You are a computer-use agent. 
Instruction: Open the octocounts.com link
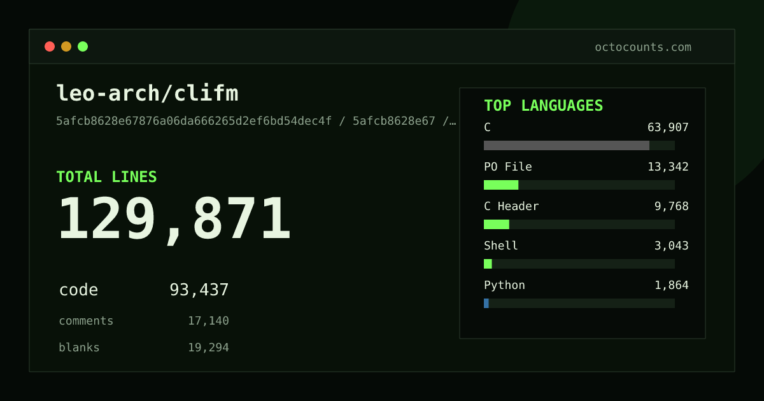pos(643,47)
